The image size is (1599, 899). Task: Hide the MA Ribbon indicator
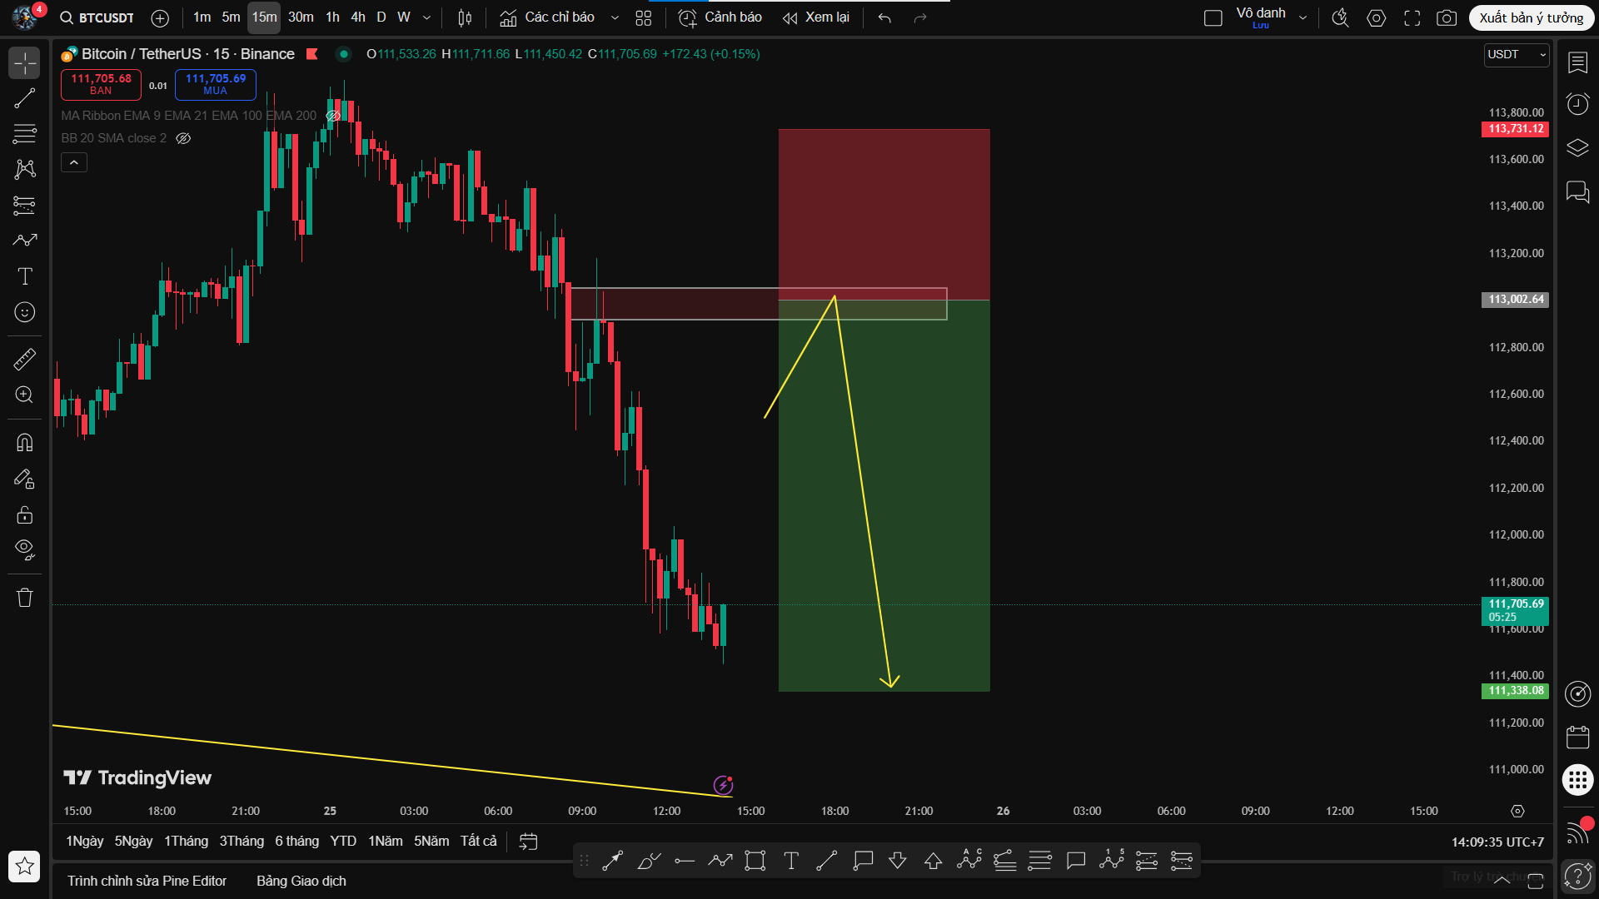[x=332, y=116]
